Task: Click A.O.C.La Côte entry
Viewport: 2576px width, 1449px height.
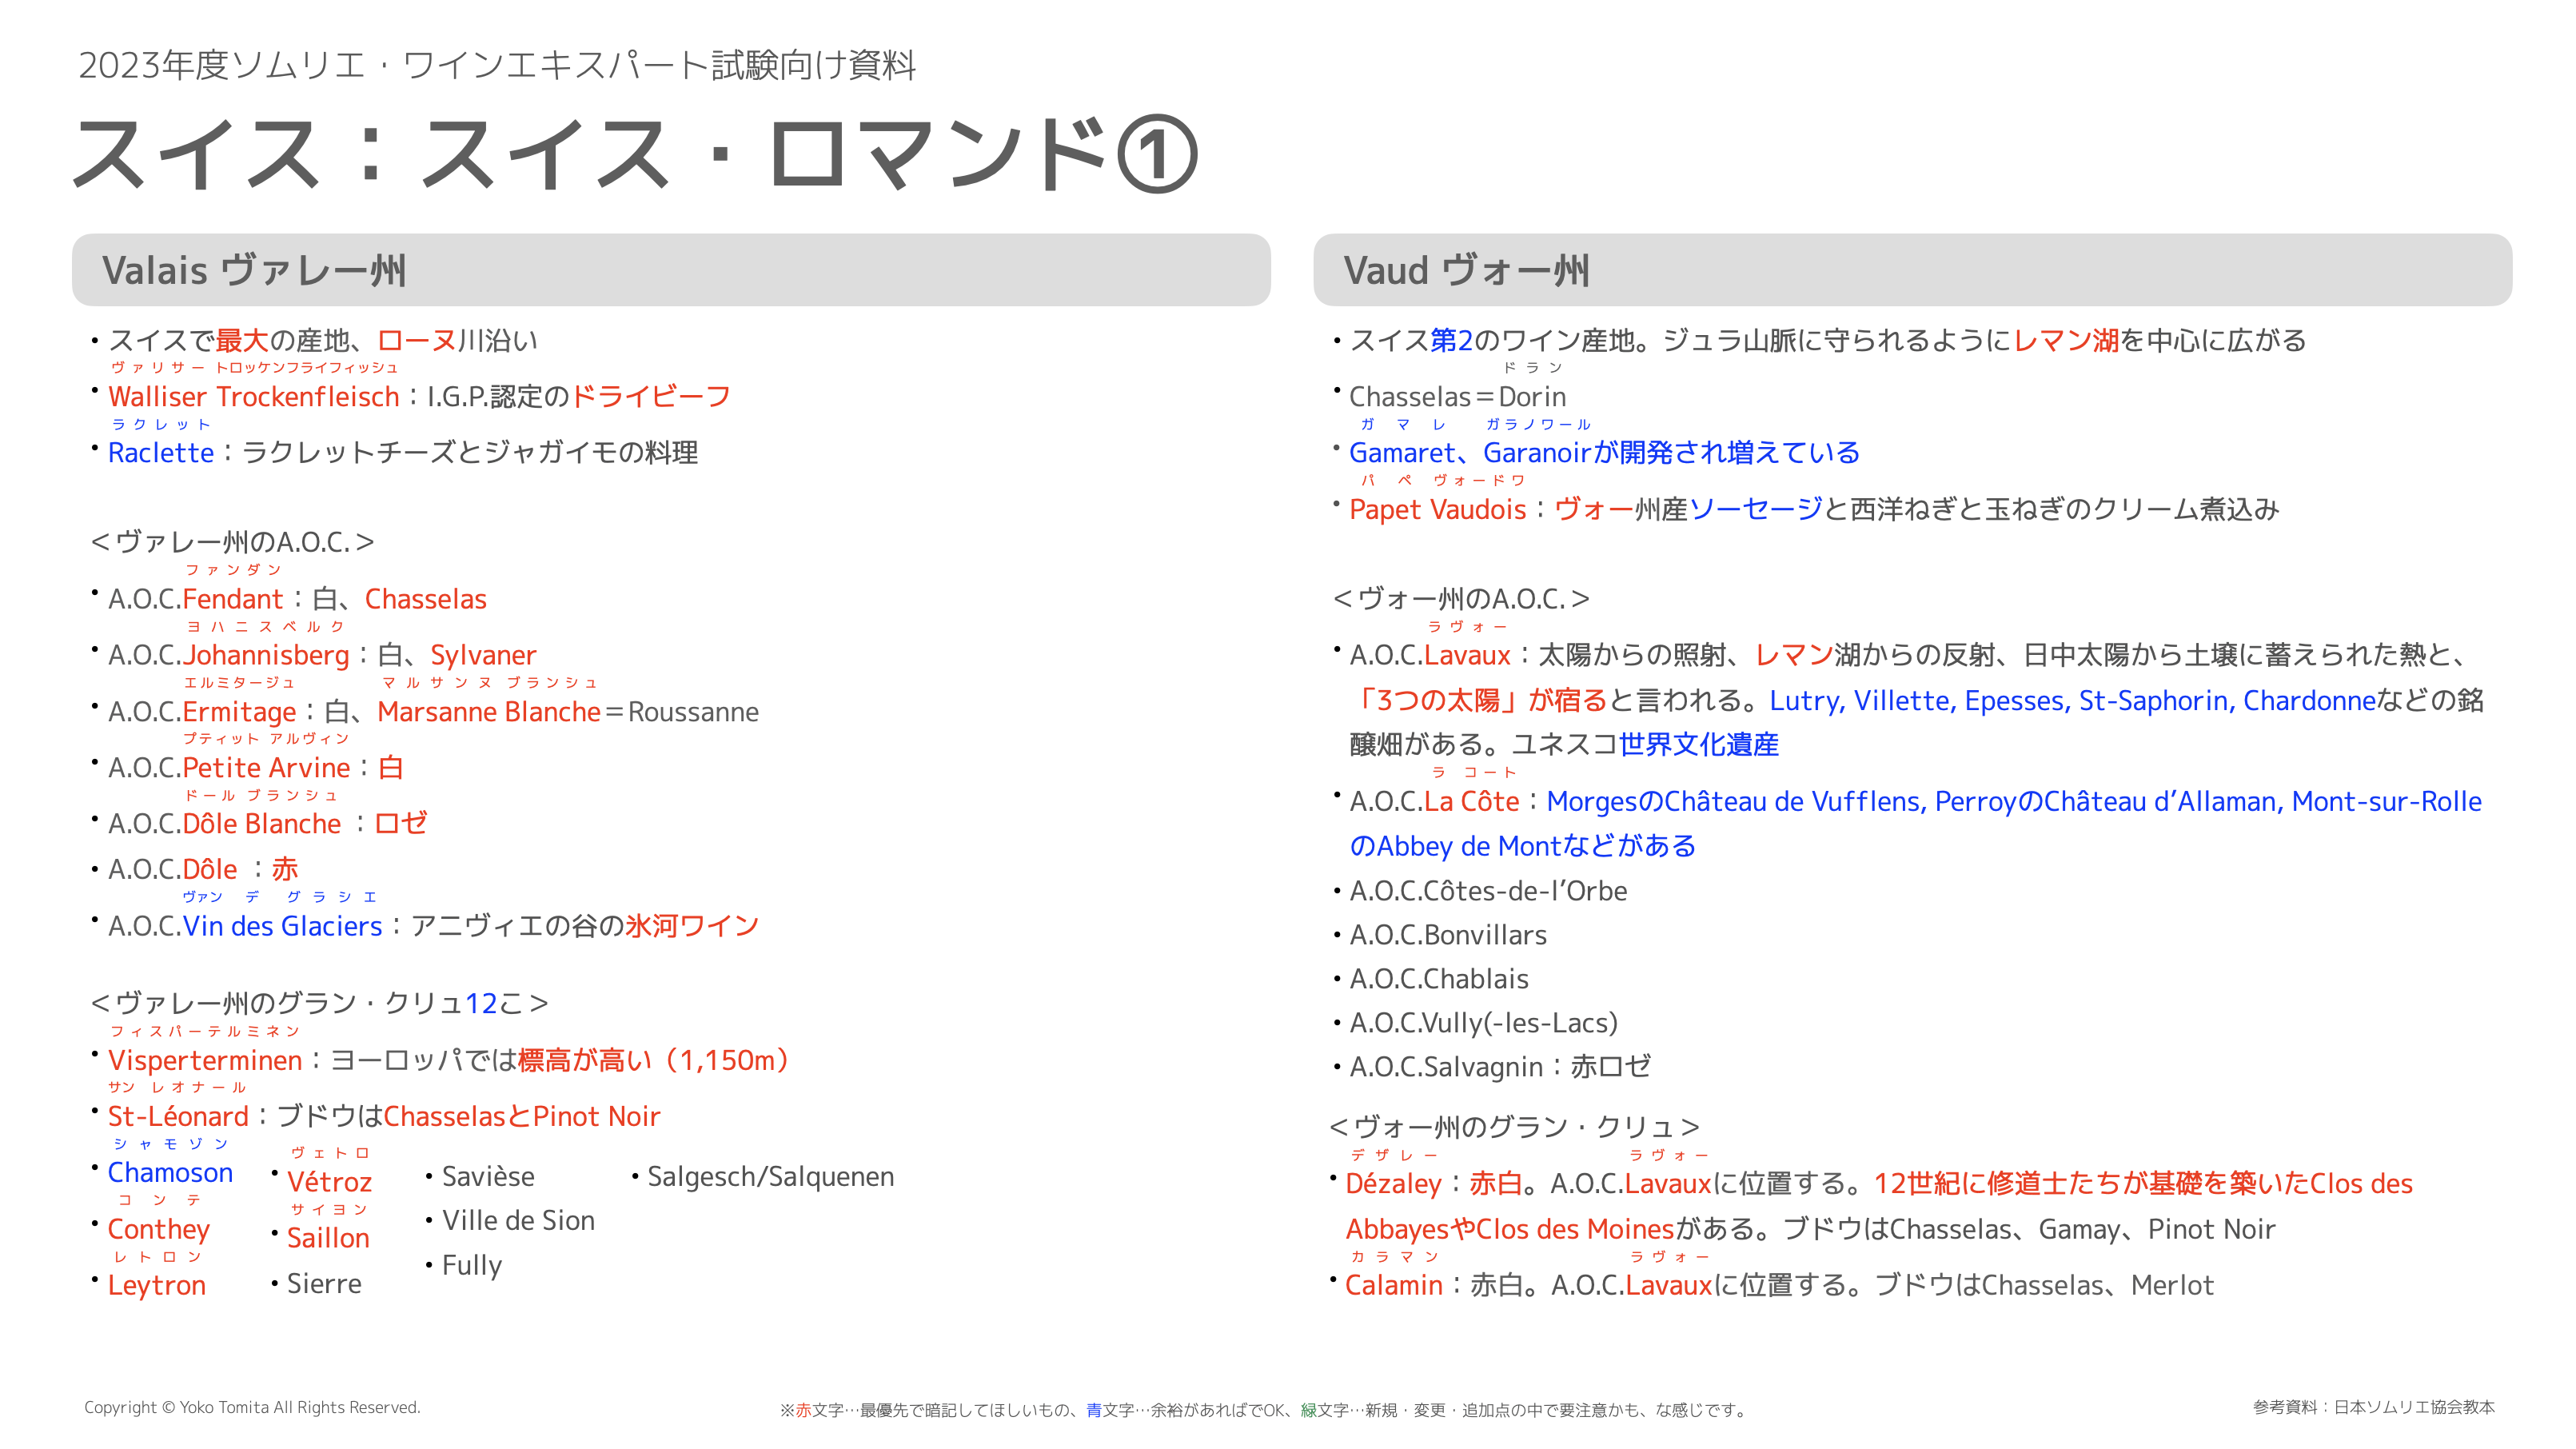Action: pos(1434,801)
